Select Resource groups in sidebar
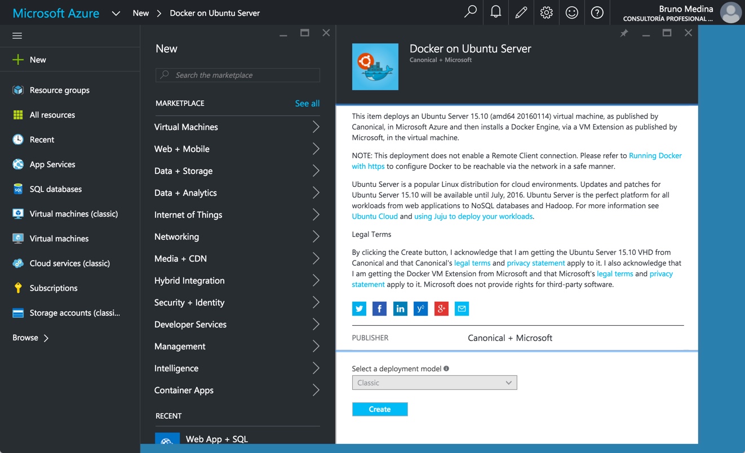Screen dimensions: 745x453 (x=59, y=90)
